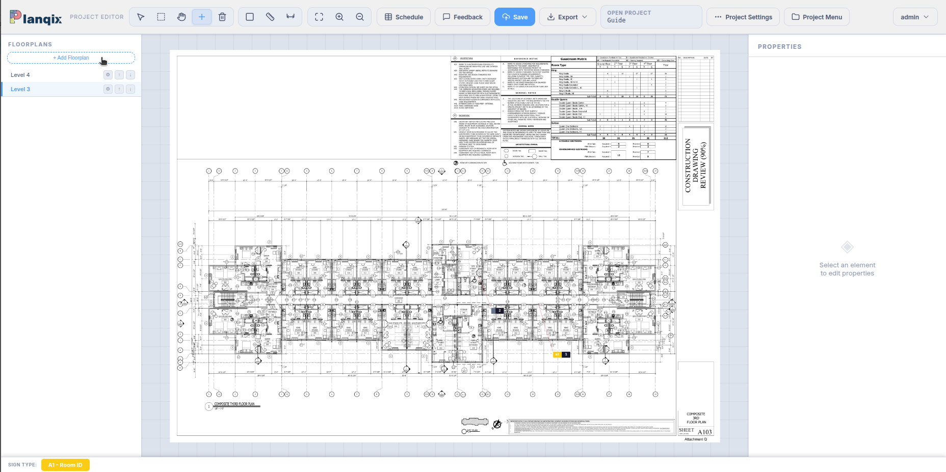
Task: Click the A1 - Room ID sign type
Action: coord(65,465)
